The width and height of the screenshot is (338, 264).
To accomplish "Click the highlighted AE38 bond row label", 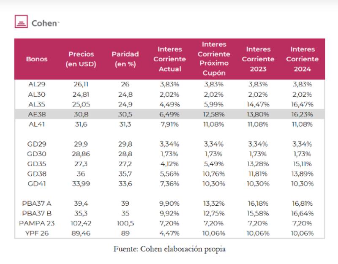I will point(37,114).
